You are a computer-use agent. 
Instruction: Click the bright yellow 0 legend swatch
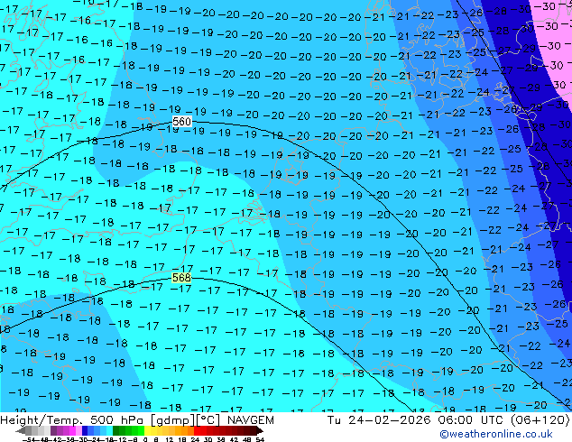147,430
